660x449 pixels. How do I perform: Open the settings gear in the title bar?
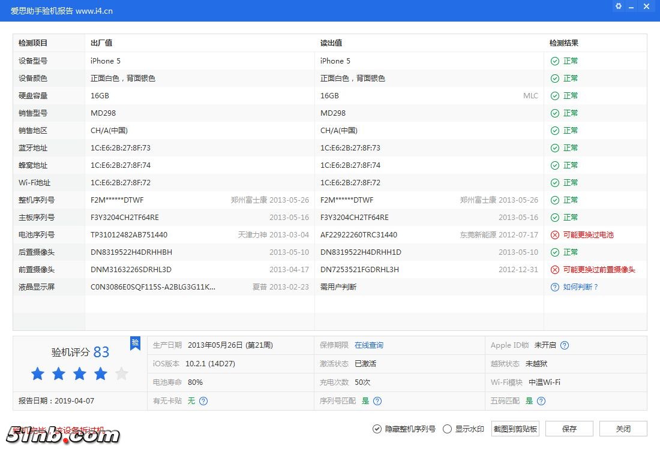coord(618,6)
